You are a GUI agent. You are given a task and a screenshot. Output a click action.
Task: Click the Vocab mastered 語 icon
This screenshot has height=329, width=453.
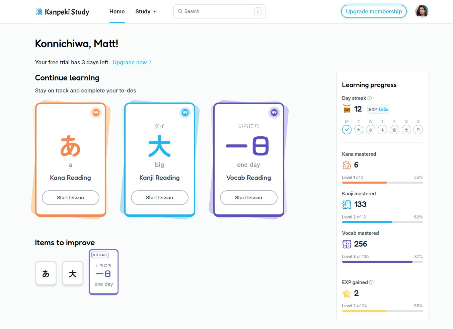[347, 244]
